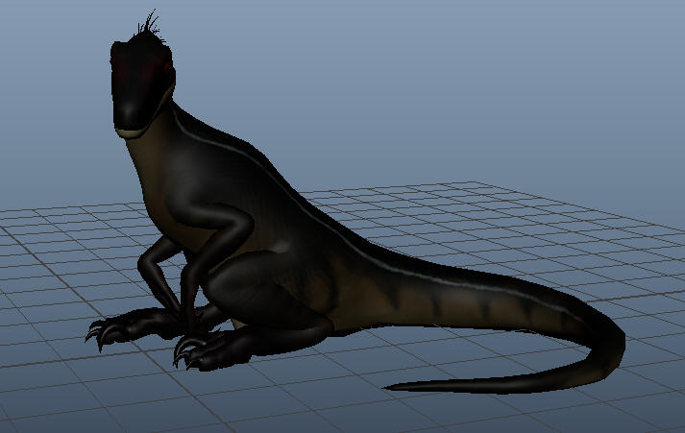Click the red eye of the raptor
685x433 pixels.
click(166, 66)
